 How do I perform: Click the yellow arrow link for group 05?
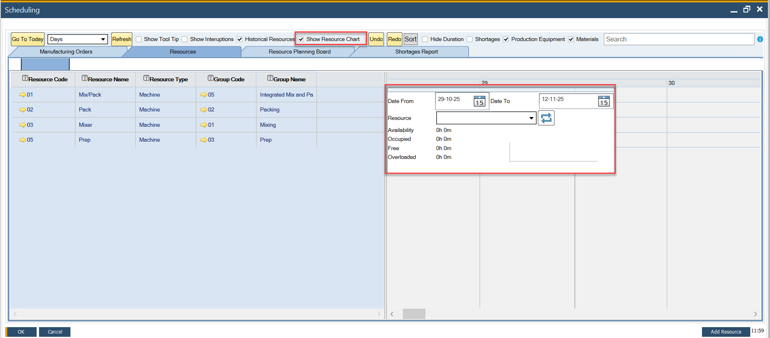(204, 95)
